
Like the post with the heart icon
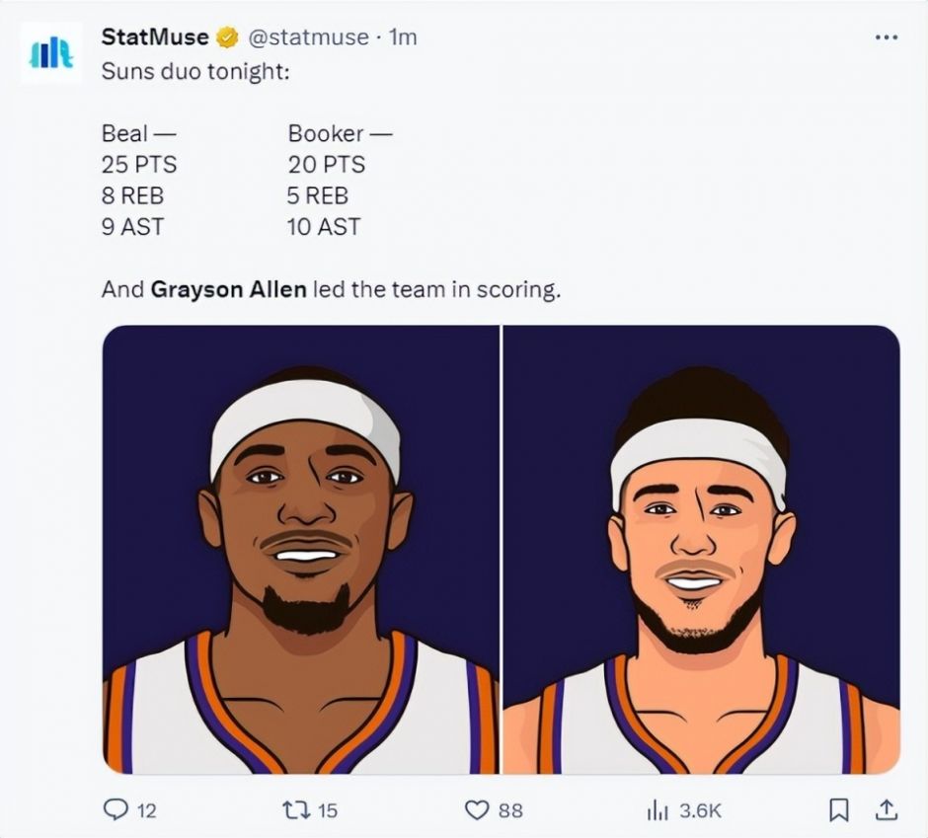click(478, 810)
